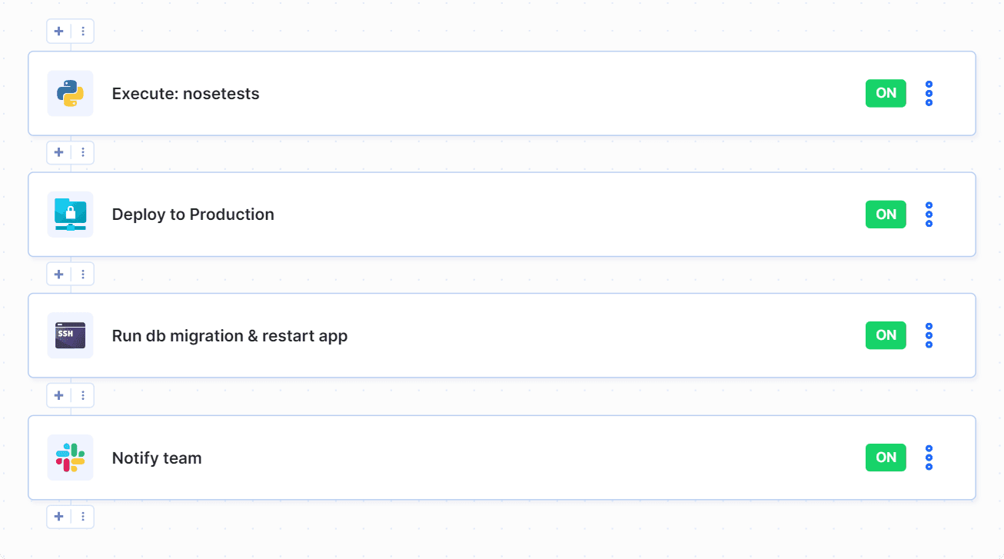The width and height of the screenshot is (1004, 559).
Task: Select the Python icon on Execute: nosetests action
Action: click(x=70, y=93)
